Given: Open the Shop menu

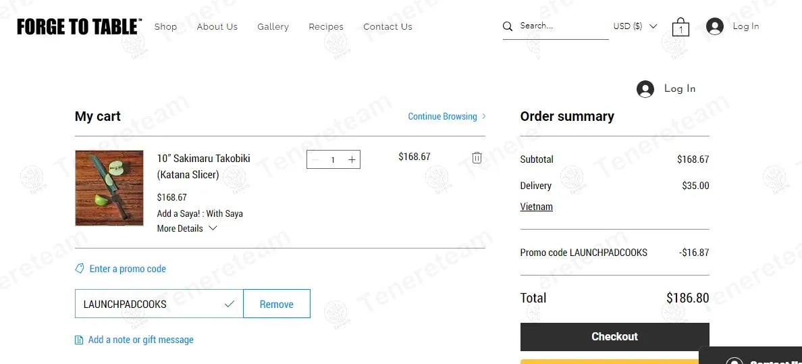Looking at the screenshot, I should point(165,27).
